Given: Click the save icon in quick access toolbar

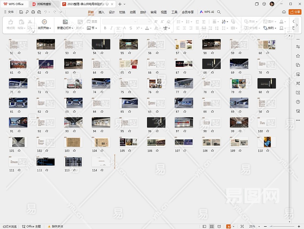Looking at the screenshot, I should pos(21,12).
